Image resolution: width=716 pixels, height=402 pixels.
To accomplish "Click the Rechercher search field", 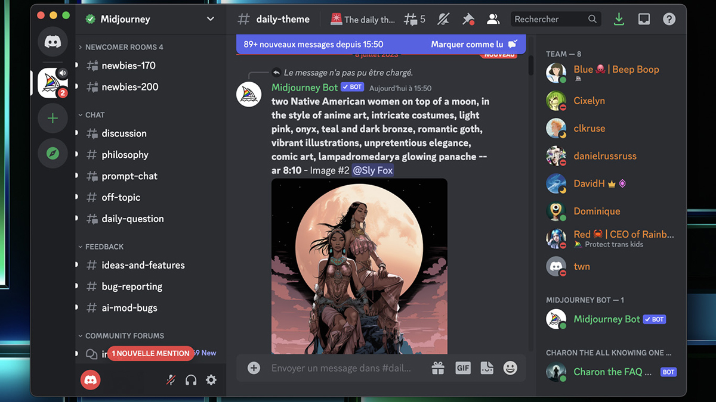I will 549,20.
